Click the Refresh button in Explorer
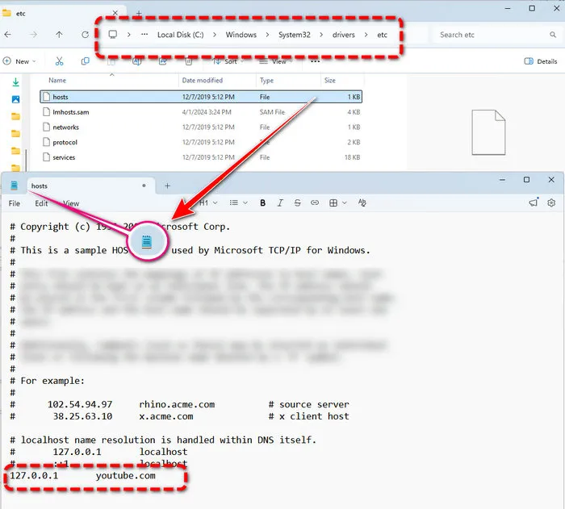Viewport: 565px width, 509px height. point(85,35)
